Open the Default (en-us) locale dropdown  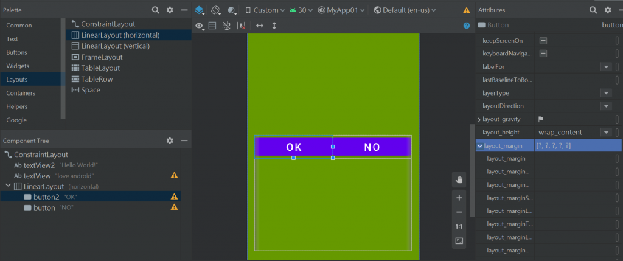point(405,10)
